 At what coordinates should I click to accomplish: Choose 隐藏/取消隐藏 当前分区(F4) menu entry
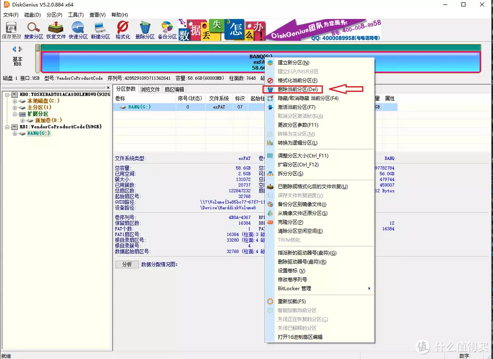(x=320, y=99)
